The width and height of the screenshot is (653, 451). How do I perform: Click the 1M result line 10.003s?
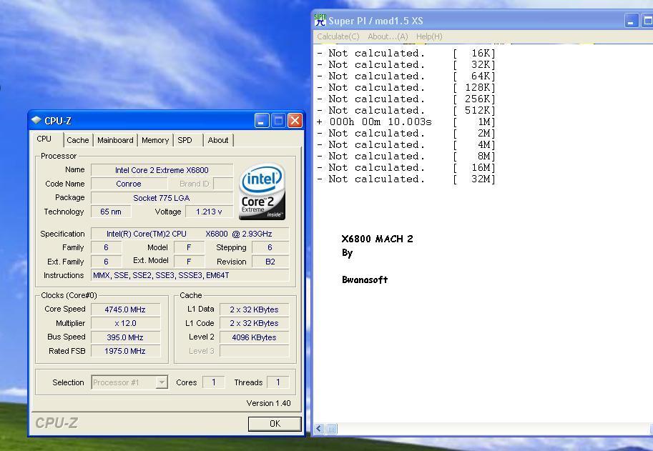(406, 122)
